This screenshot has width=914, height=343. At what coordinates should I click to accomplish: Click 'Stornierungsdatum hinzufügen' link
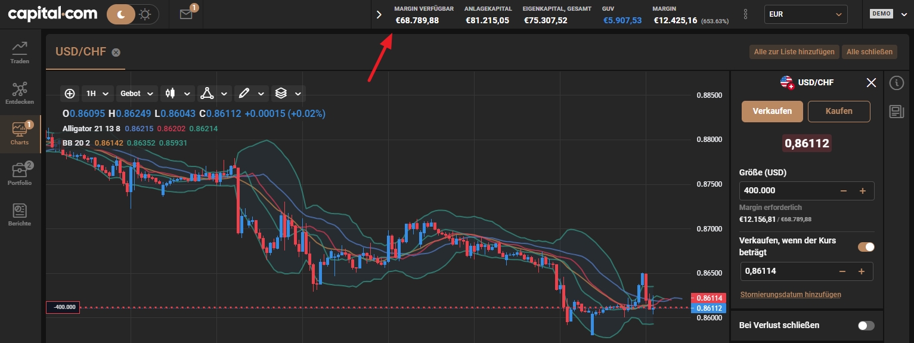(791, 295)
